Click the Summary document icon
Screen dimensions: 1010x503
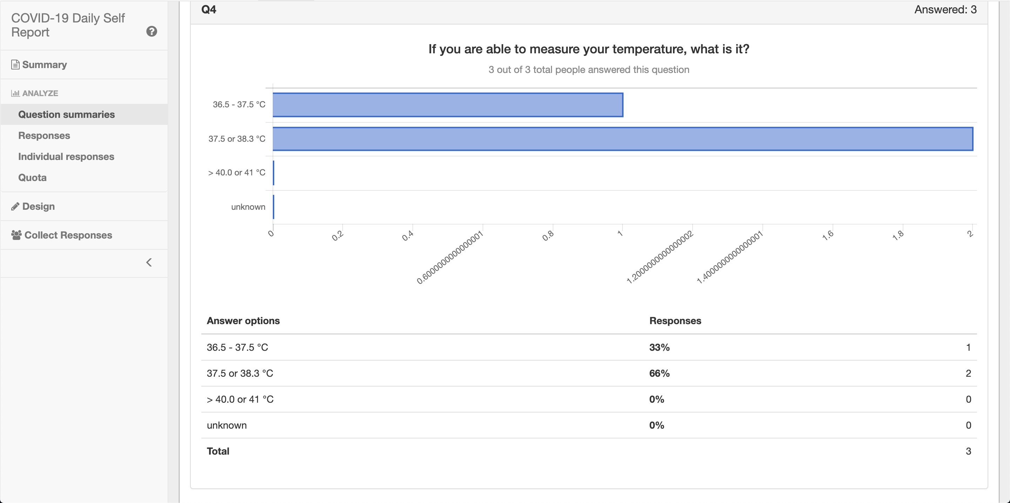point(15,65)
